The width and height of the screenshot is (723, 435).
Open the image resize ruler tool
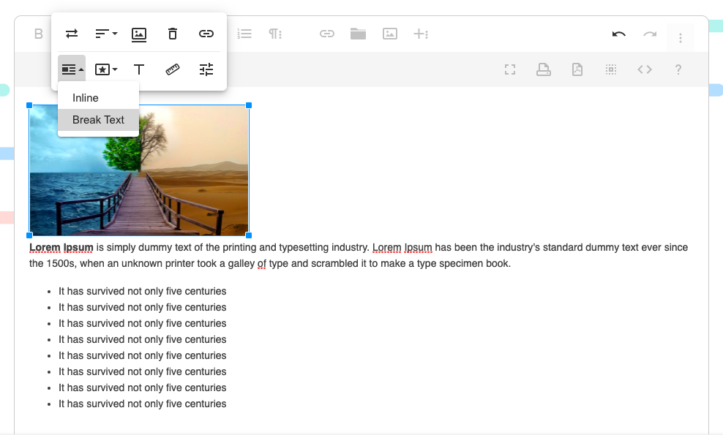[172, 69]
